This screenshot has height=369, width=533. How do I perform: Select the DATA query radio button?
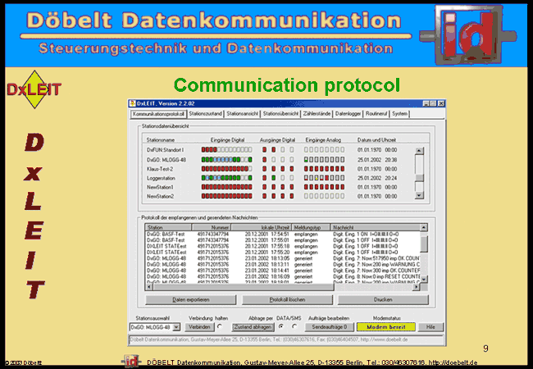click(280, 326)
